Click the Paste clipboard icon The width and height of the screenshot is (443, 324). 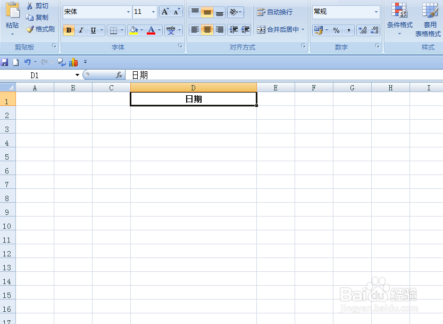[x=12, y=10]
